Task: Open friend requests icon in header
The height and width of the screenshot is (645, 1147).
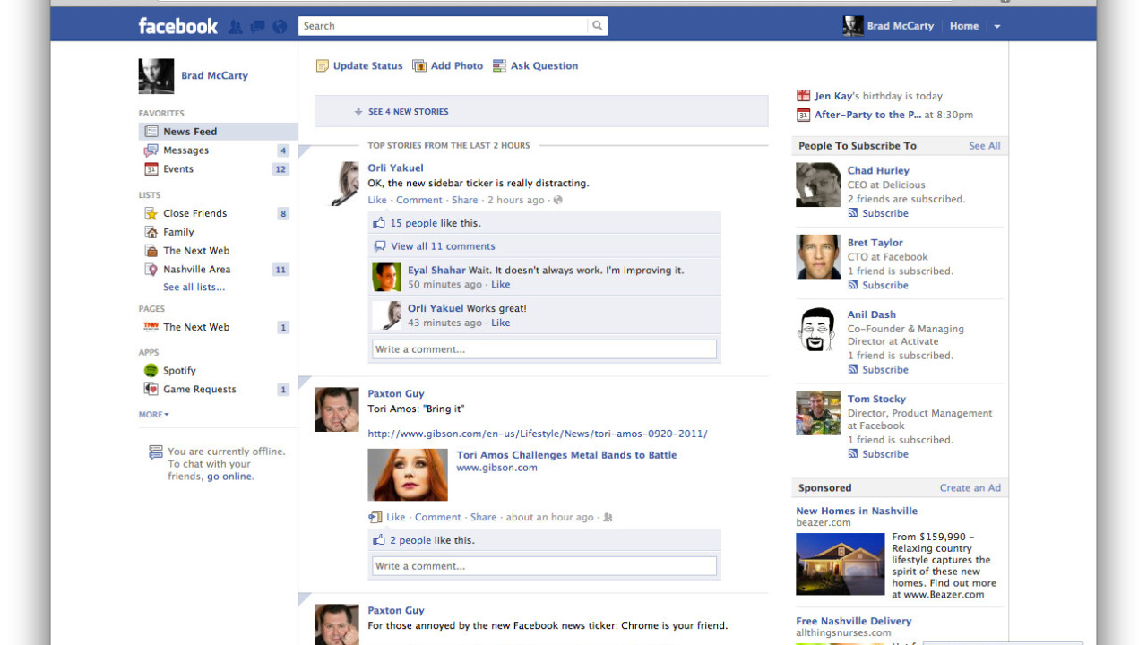Action: click(235, 27)
